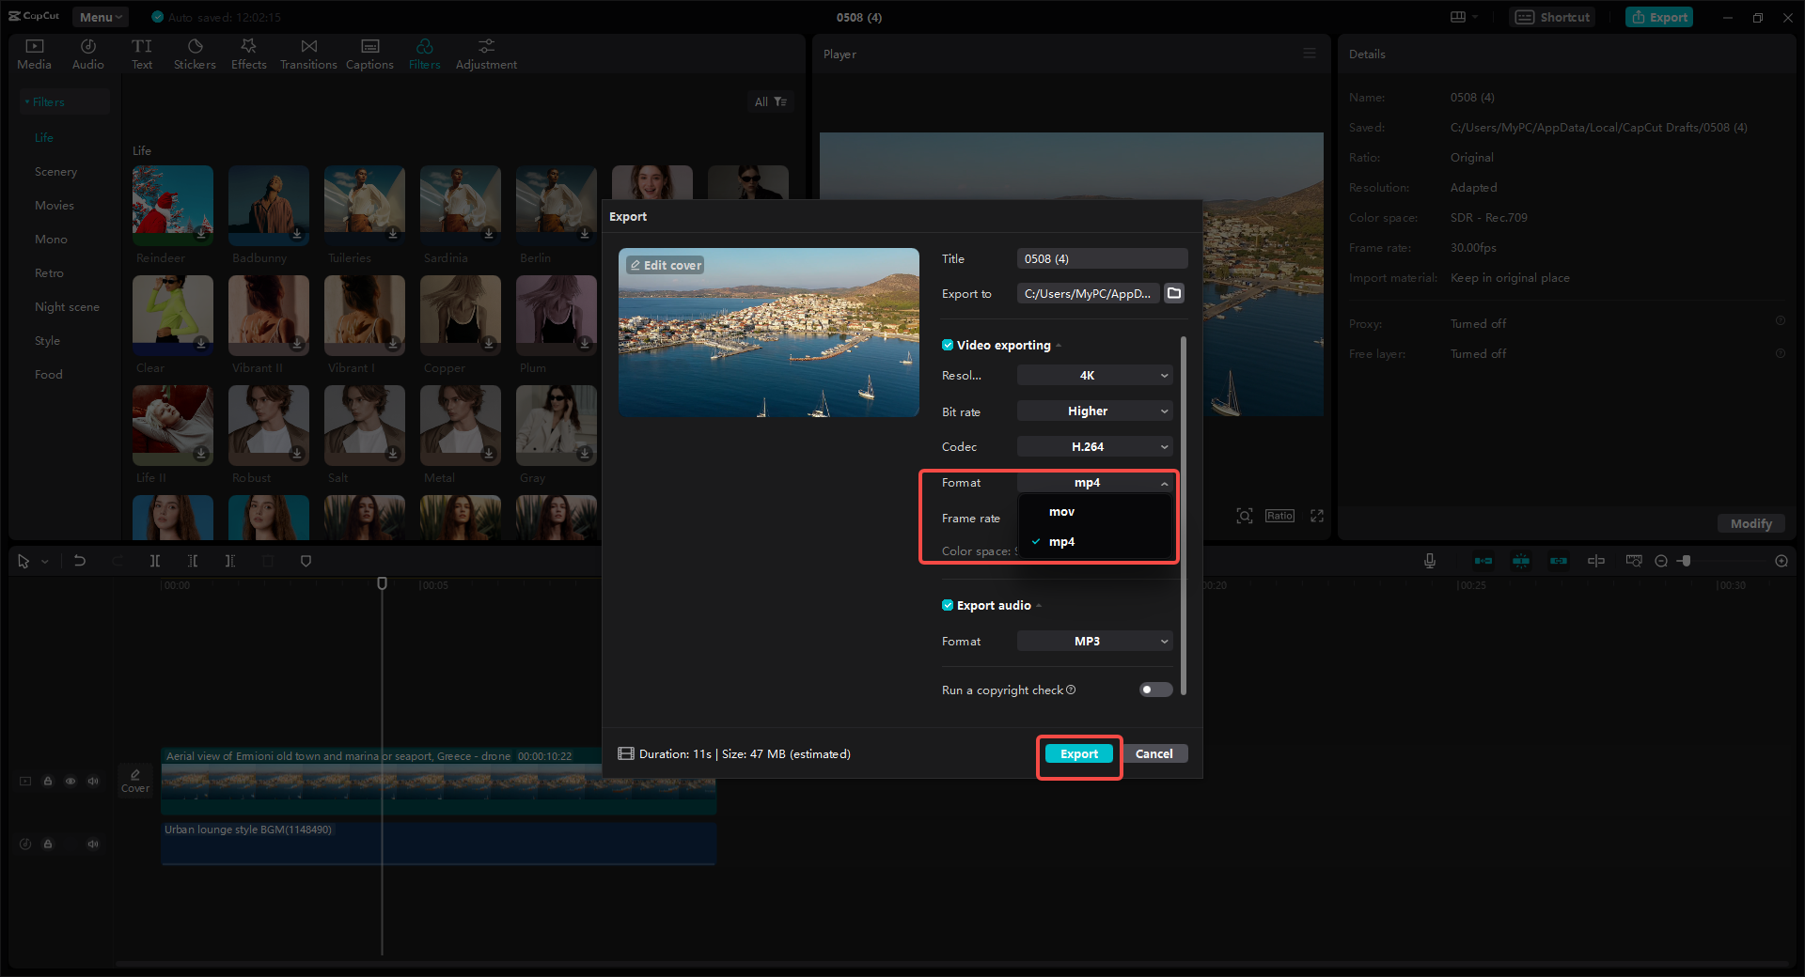Select the Scenery filter category

55,171
